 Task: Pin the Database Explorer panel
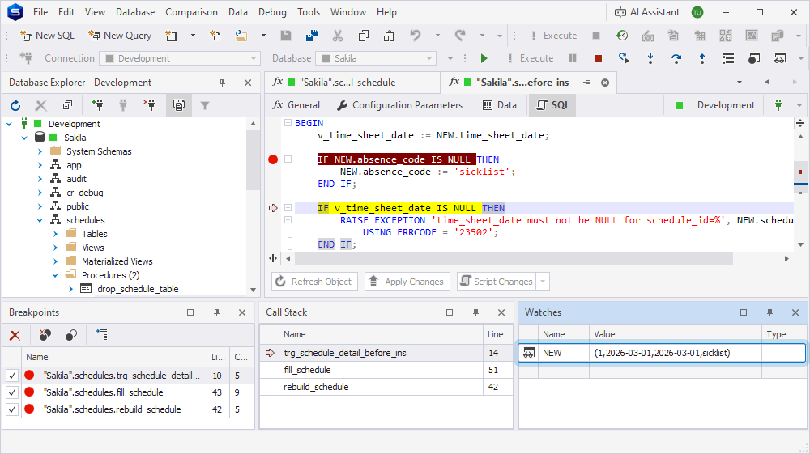(x=222, y=83)
